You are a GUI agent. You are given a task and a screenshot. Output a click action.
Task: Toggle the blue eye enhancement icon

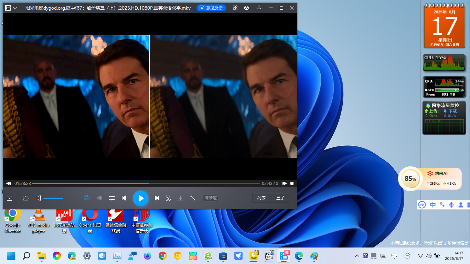point(87,198)
